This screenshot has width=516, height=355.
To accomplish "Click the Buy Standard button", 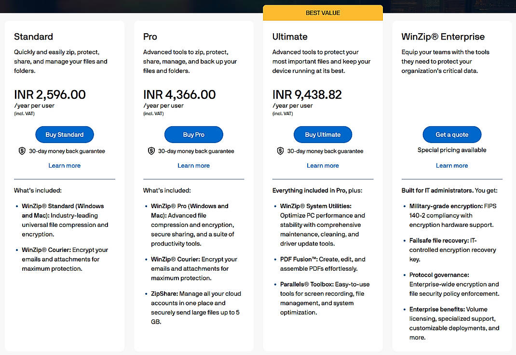I will (64, 134).
